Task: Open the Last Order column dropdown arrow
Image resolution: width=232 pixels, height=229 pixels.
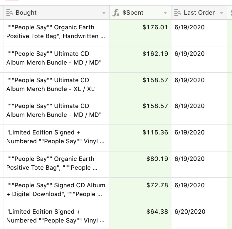Action: coord(221,13)
